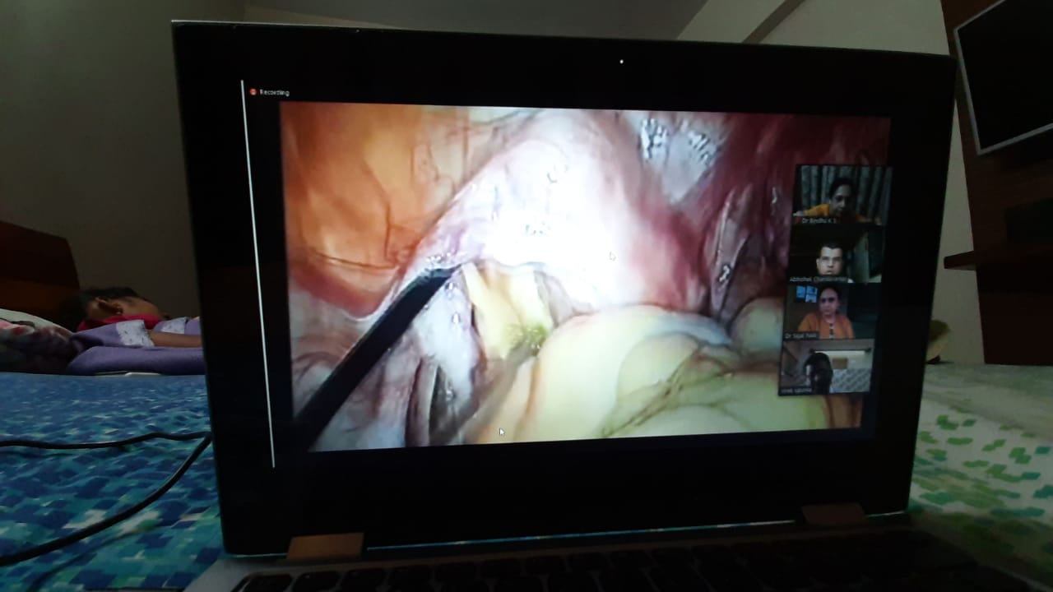Select Dr Bindhu's participant video thumbnail
Screen dimensions: 1053x592
pyautogui.click(x=839, y=193)
